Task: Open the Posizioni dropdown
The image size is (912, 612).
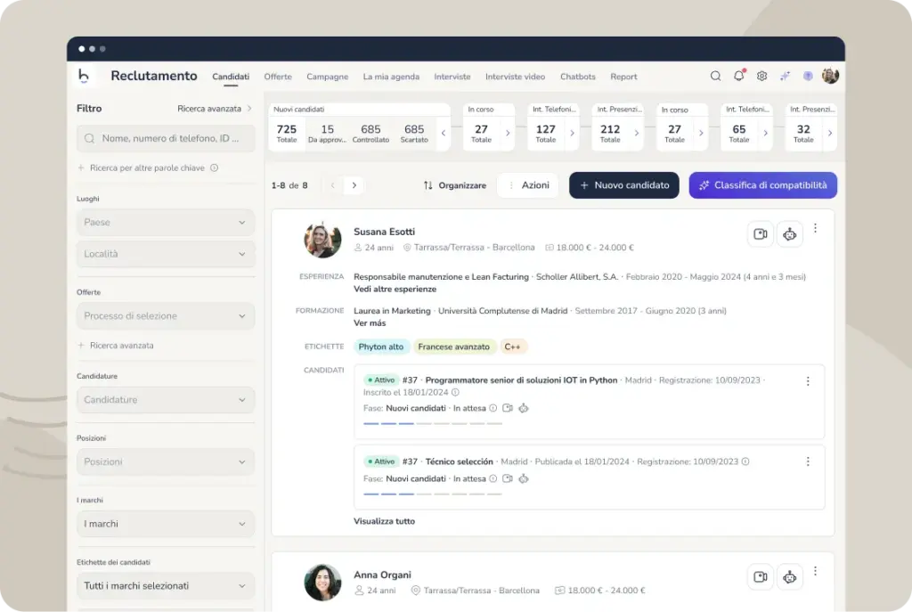Action: click(x=166, y=462)
